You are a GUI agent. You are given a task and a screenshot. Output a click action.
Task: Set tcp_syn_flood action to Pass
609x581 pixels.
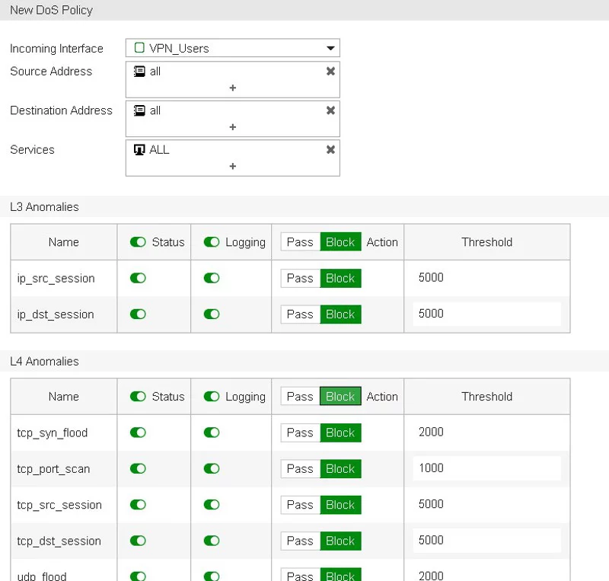(300, 433)
